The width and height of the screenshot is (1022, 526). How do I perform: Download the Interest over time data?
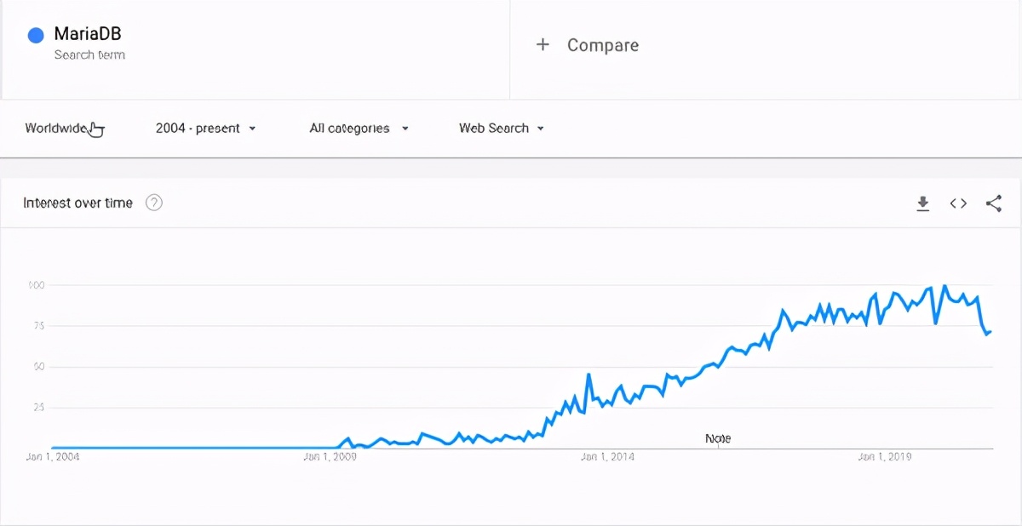point(922,203)
